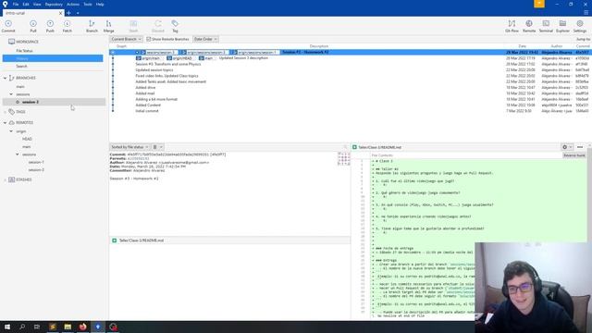Click the Stash toolbar icon
This screenshot has height=333, width=592.
(133, 26)
